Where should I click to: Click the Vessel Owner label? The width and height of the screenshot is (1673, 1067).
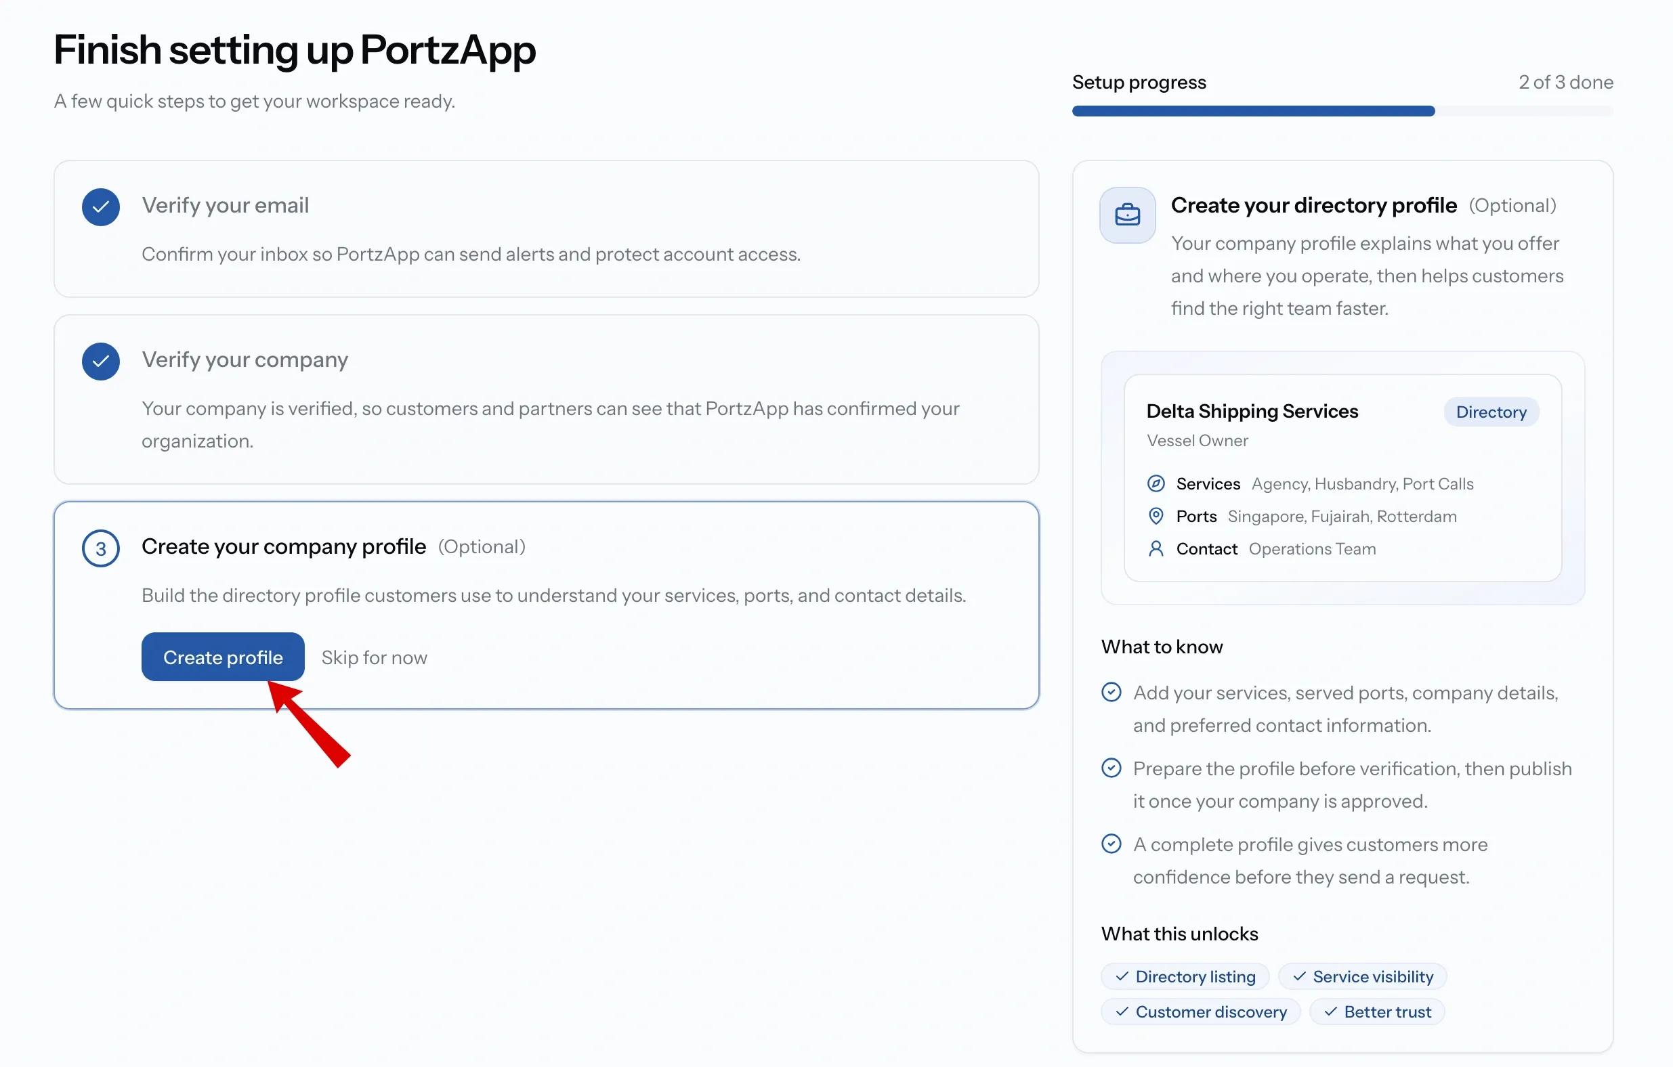point(1197,441)
